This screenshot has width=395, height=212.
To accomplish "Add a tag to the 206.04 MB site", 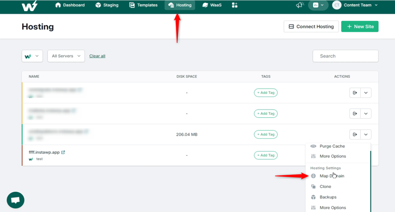I will pos(266,134).
